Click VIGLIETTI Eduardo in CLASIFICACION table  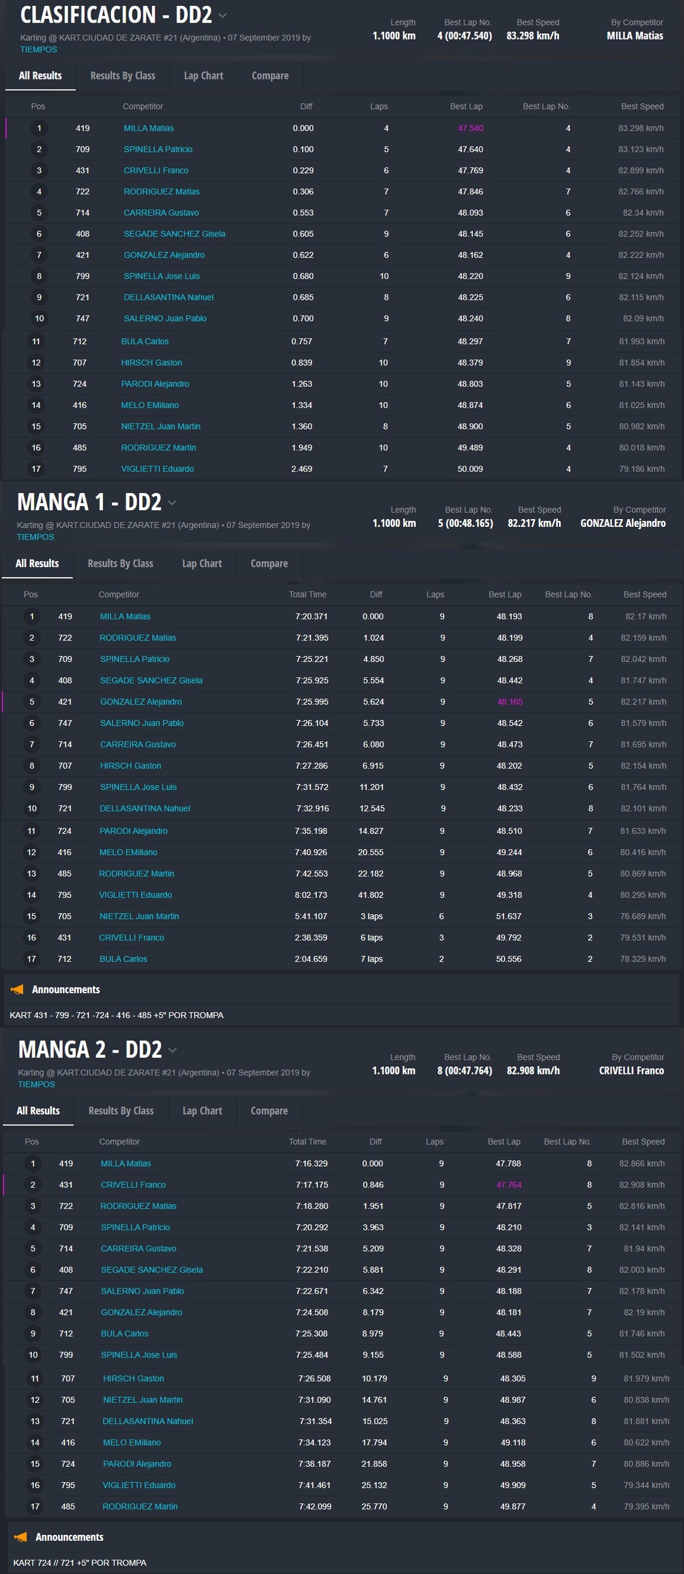(x=157, y=469)
